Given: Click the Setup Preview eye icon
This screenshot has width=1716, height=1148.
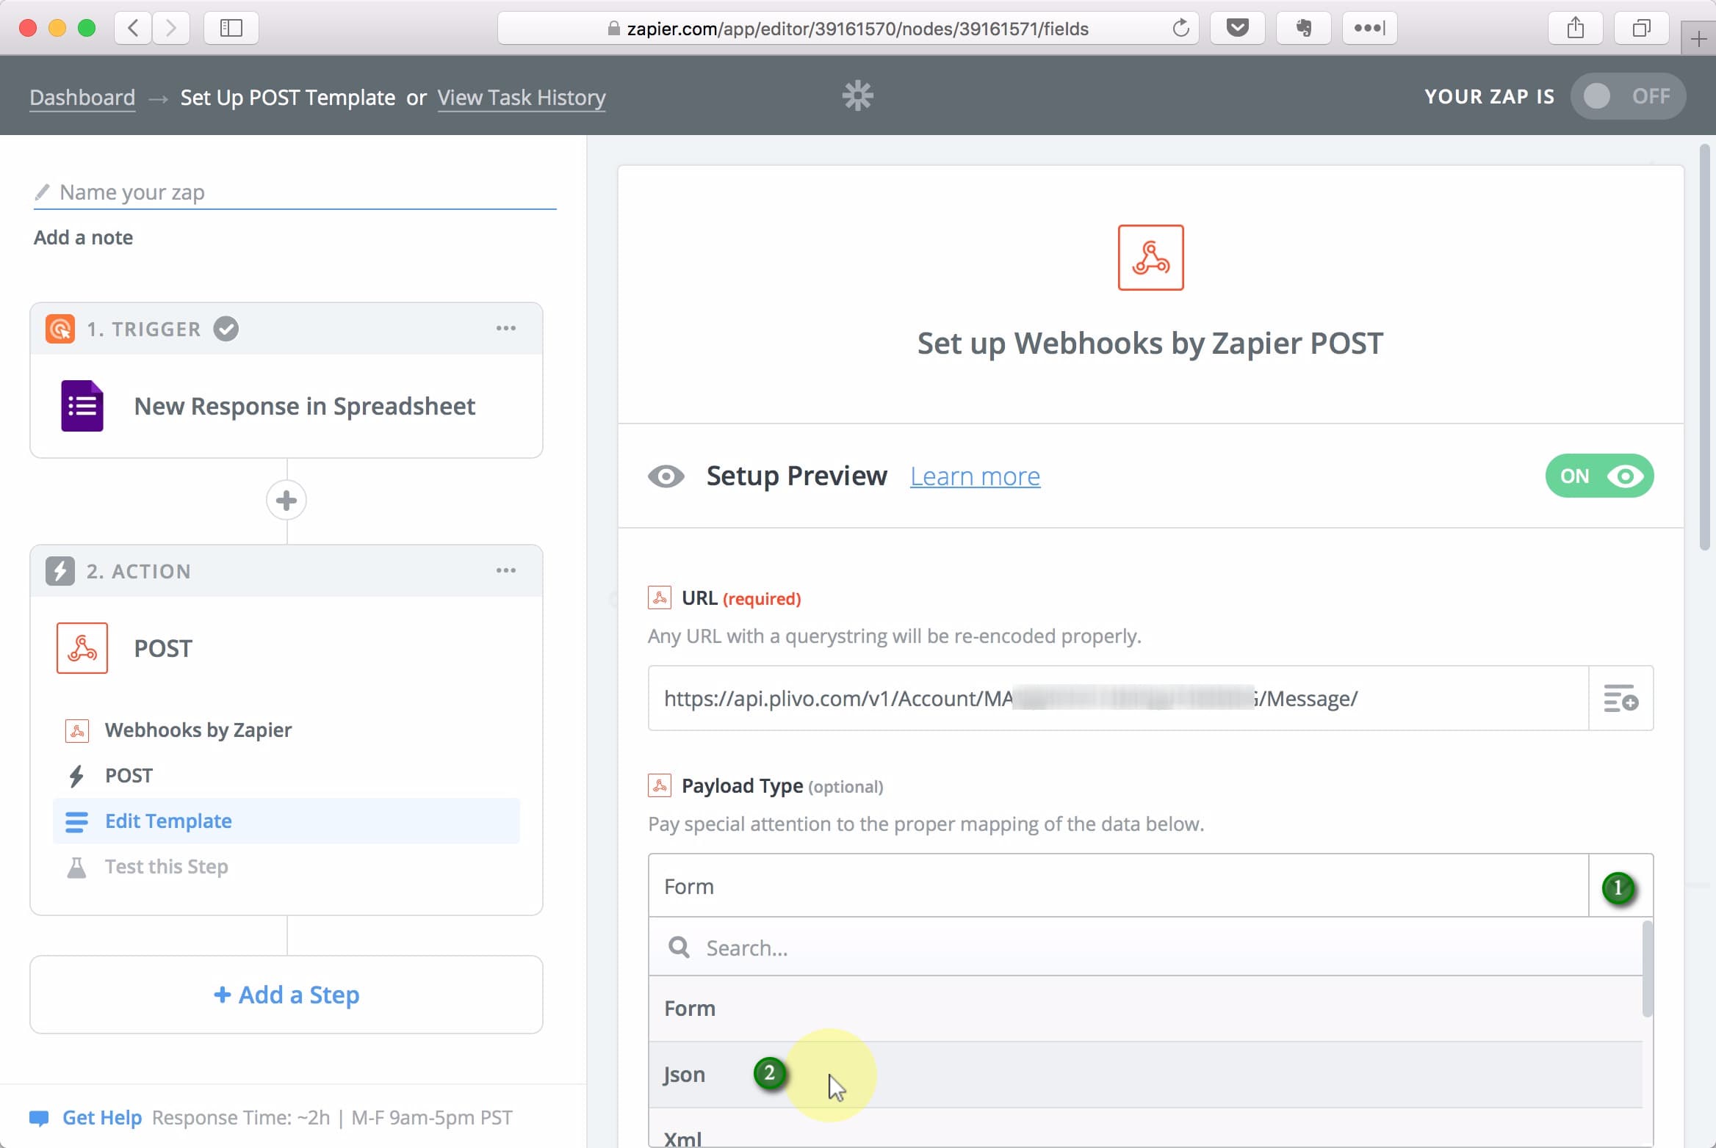Looking at the screenshot, I should click(666, 476).
